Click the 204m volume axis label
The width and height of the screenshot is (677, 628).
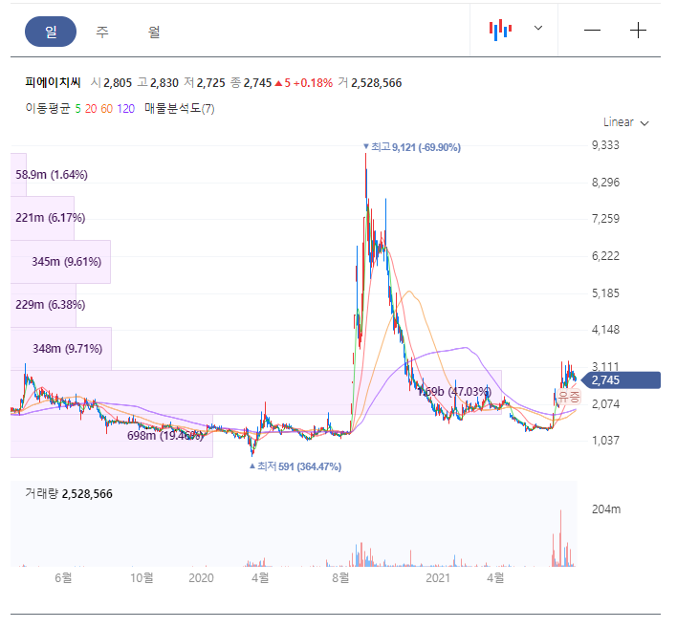pos(606,509)
